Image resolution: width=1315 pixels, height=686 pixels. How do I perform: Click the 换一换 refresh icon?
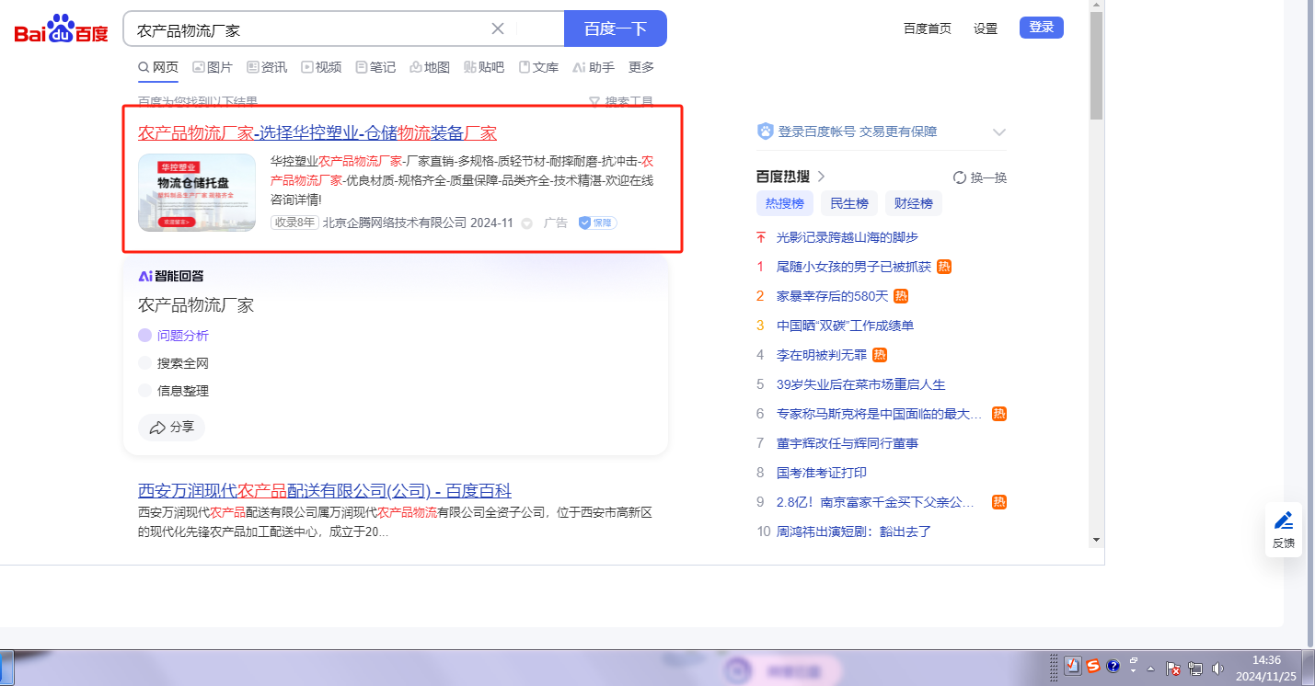[x=960, y=177]
